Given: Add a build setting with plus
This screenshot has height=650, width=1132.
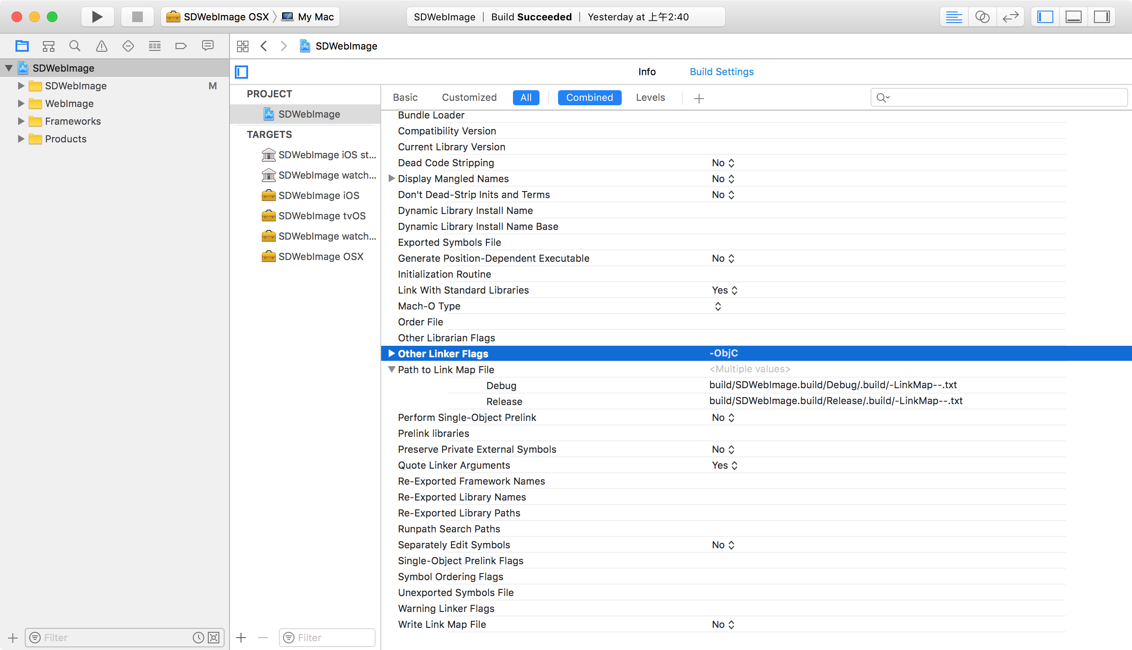Looking at the screenshot, I should tap(699, 98).
